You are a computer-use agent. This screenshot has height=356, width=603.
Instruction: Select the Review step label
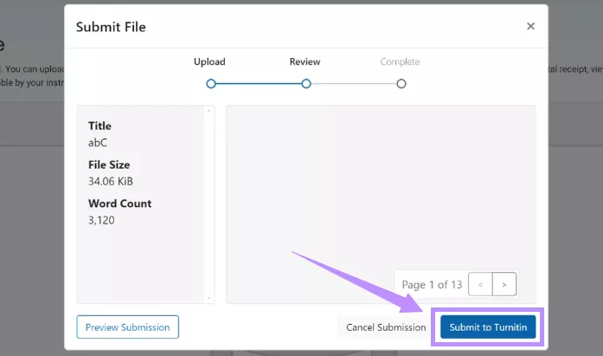(305, 62)
